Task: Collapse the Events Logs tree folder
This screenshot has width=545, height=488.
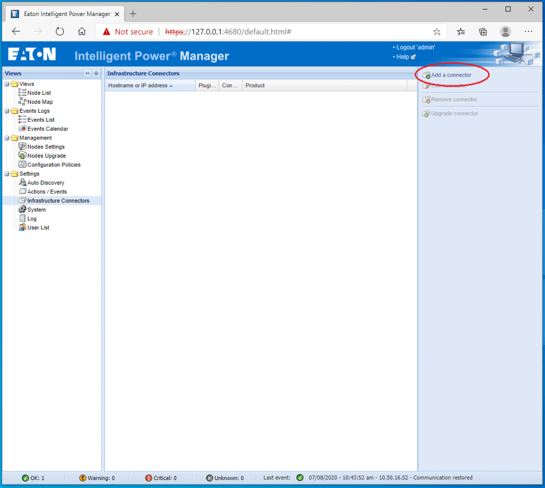Action: click(x=6, y=111)
